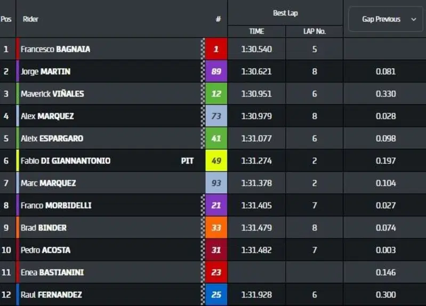
Task: Click the # number column header
Action: click(x=218, y=19)
